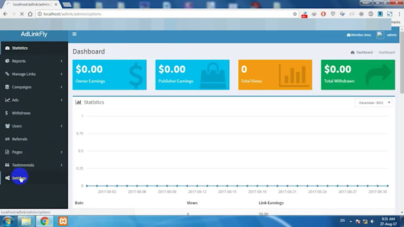Click the Chrome taskbar icon
404x227 pixels.
[x=45, y=221]
